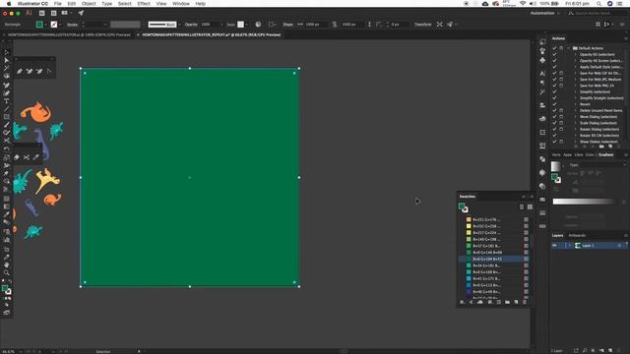
Task: Pick the Eraser tool in floating eraser panel
Action: click(x=17, y=157)
